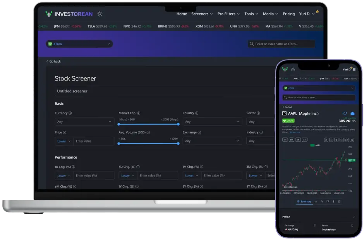Click the ticker search field on the phone
Screen dimensions: 364x240
(319, 98)
